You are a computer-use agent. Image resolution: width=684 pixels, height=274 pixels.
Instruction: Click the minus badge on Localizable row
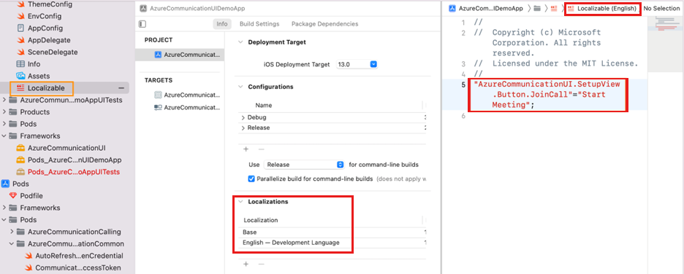coord(121,88)
